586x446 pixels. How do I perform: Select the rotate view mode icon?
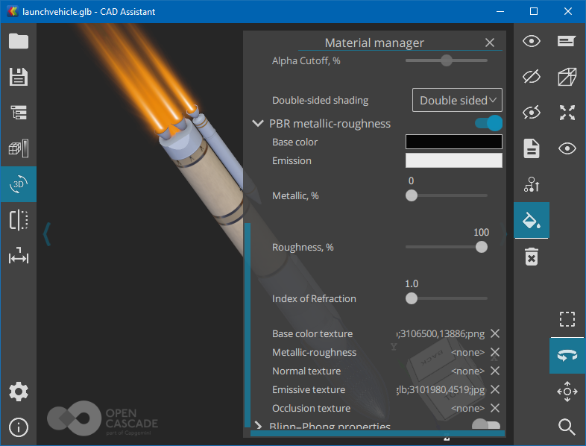point(567,356)
